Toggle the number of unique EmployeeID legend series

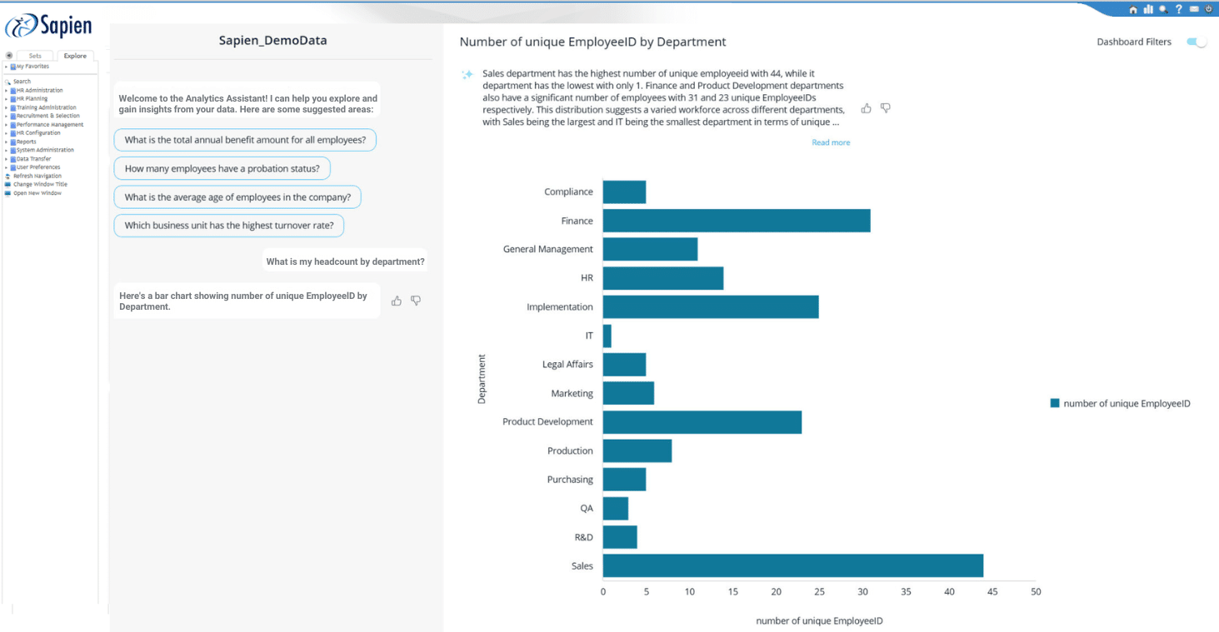point(1120,404)
